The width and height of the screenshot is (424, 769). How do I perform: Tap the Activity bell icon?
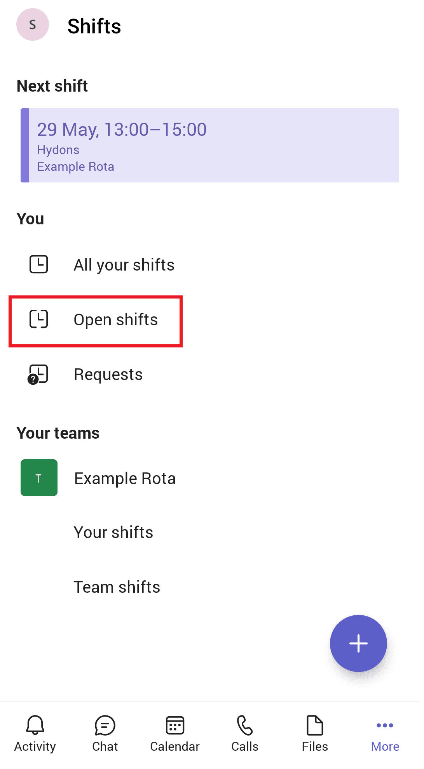(x=35, y=725)
